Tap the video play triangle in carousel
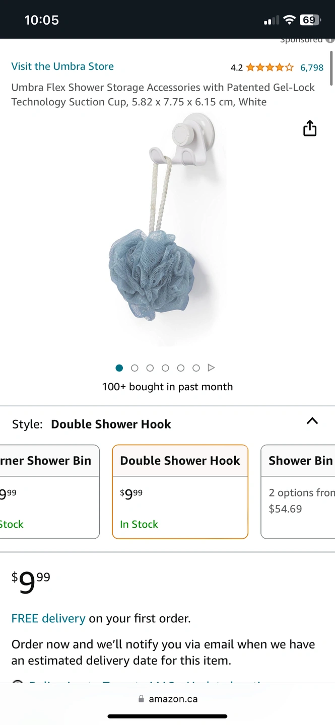Image resolution: width=335 pixels, height=725 pixels. tap(212, 368)
